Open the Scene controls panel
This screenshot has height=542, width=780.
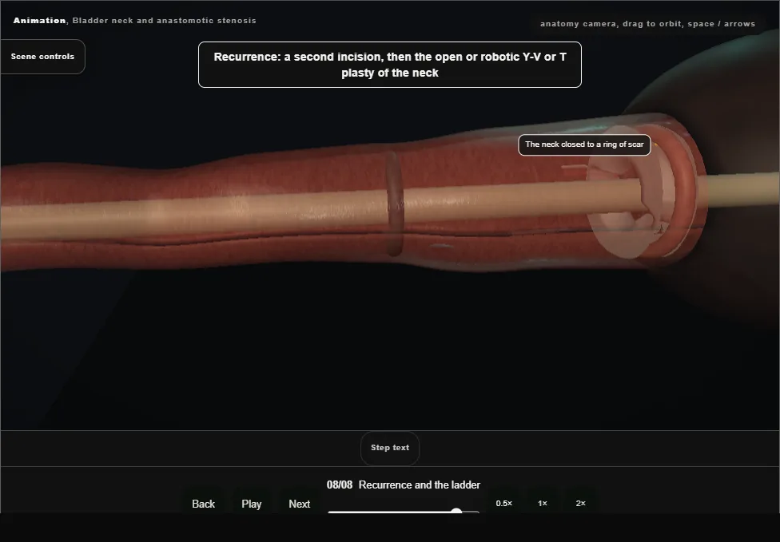(42, 57)
